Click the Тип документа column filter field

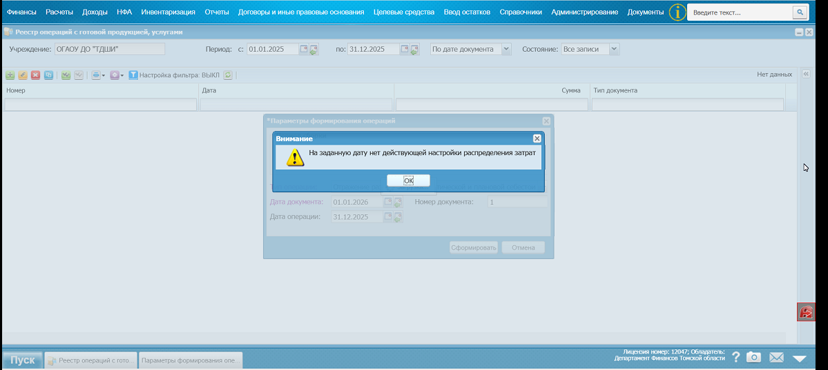(x=688, y=104)
